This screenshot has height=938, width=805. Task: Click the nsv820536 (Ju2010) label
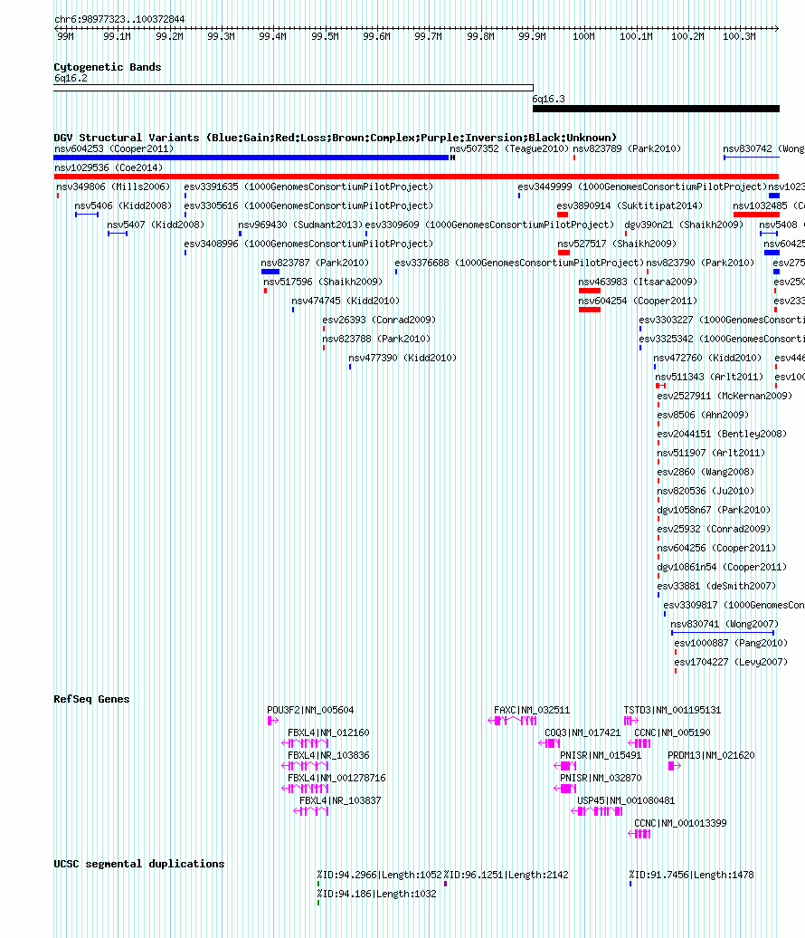click(706, 492)
